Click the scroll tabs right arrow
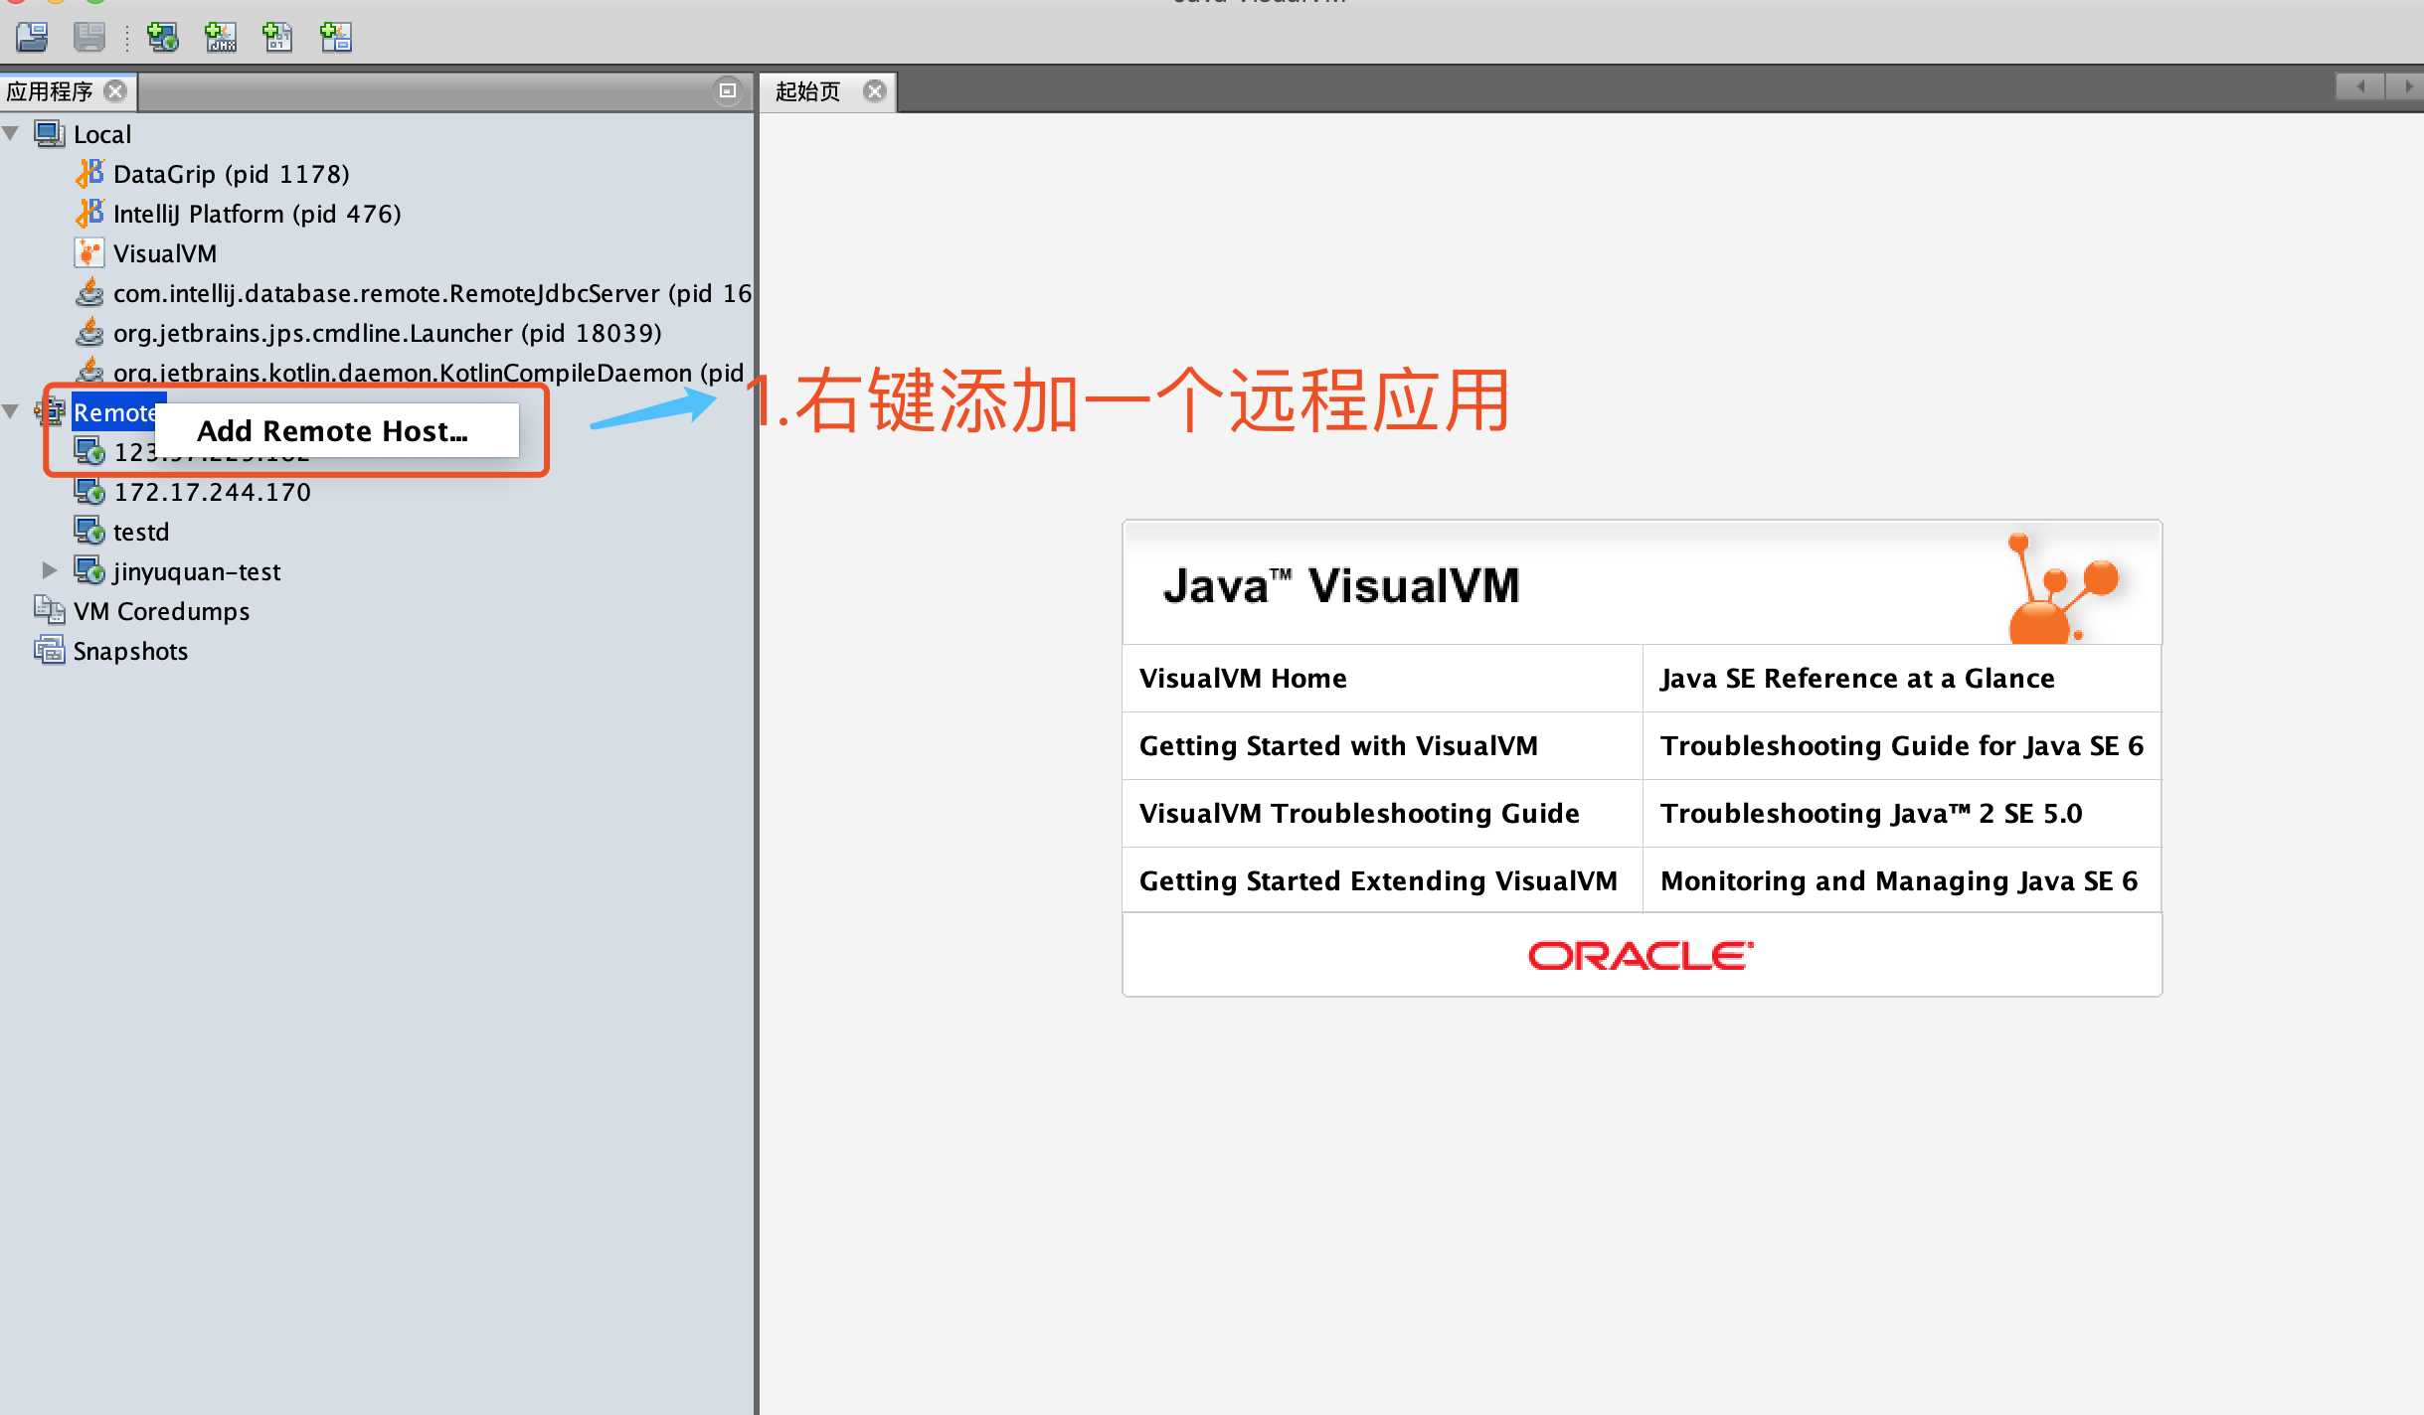 2407,85
